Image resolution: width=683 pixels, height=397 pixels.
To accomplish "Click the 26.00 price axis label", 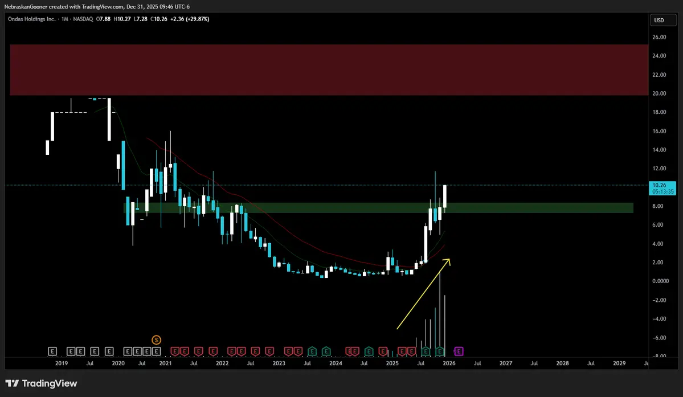I will click(x=659, y=37).
